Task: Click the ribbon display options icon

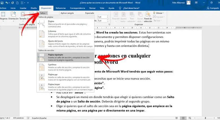Action: (196, 3)
